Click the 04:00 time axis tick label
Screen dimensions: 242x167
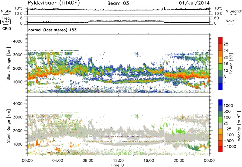pos(58,161)
